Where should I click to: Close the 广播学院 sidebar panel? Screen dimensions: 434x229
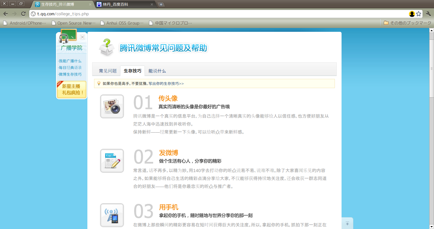click(x=83, y=37)
